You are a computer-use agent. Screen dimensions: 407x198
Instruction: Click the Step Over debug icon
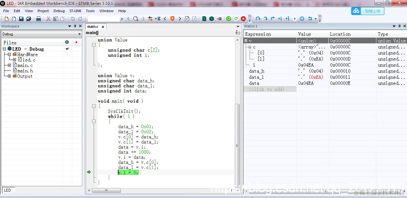tap(258, 19)
